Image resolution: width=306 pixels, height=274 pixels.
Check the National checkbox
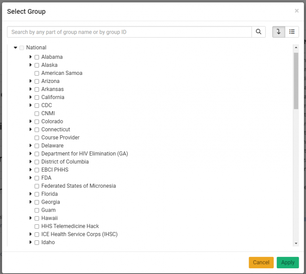(x=22, y=47)
